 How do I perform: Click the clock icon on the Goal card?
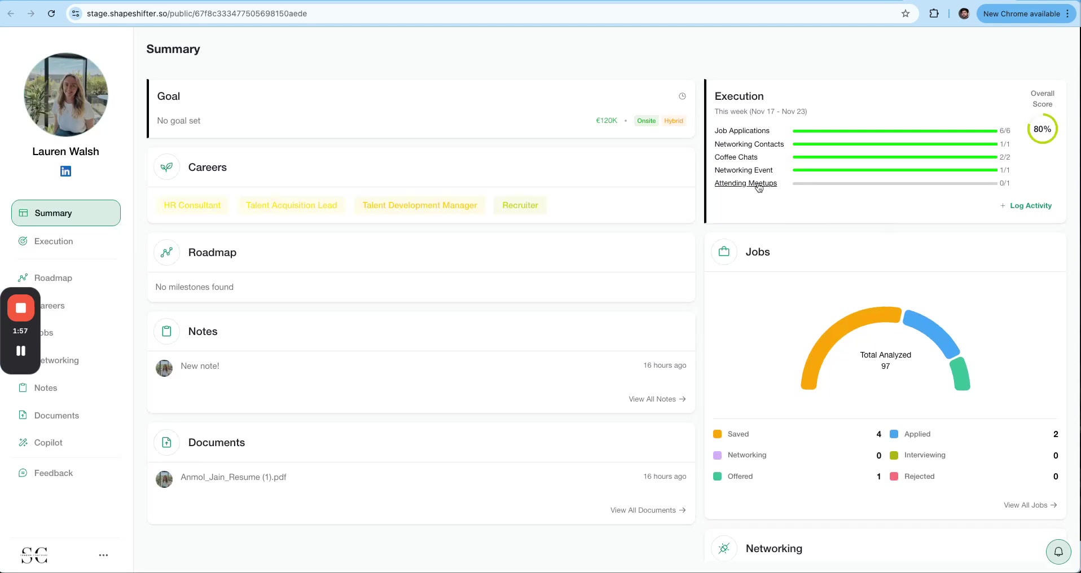pyautogui.click(x=682, y=96)
